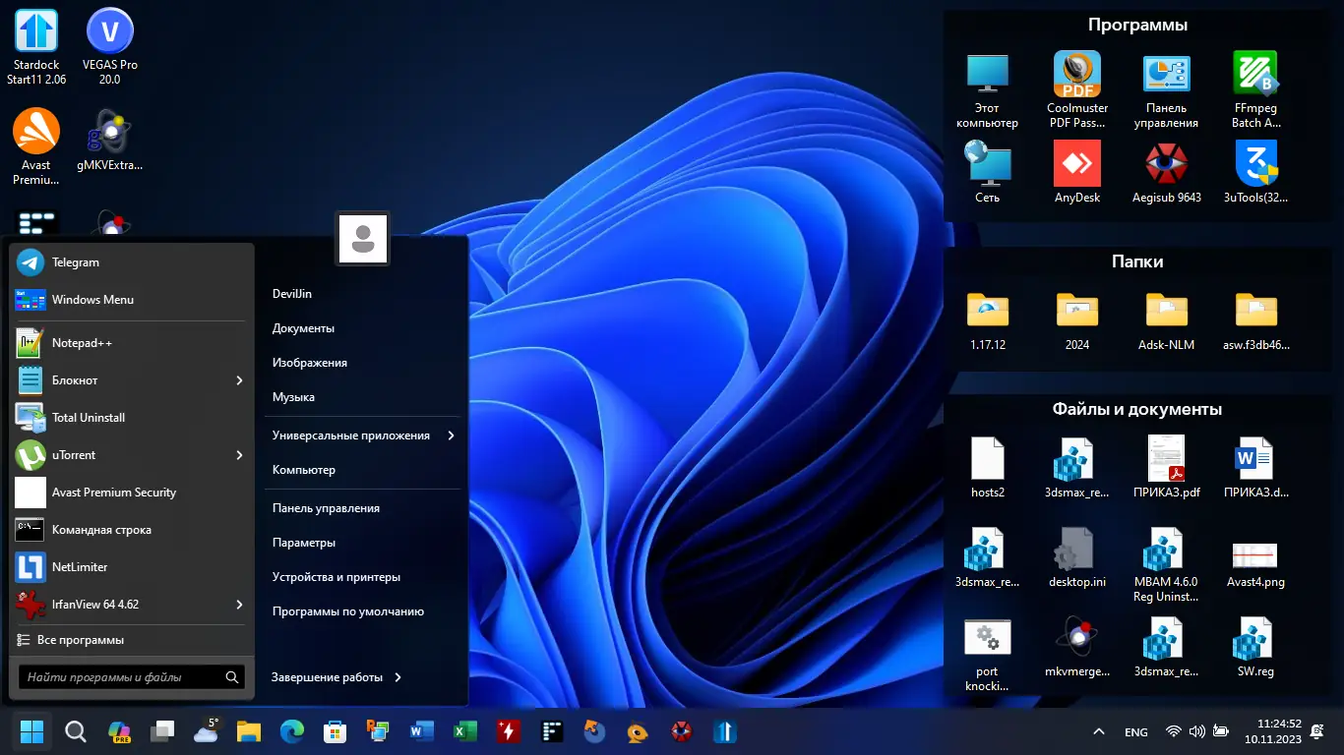Open Microsoft Edge from the taskbar
Viewport: 1344px width, 755px height.
[291, 731]
